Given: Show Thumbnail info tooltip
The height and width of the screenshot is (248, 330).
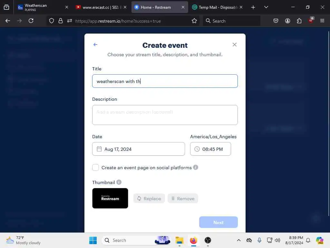Looking at the screenshot, I should (119, 182).
